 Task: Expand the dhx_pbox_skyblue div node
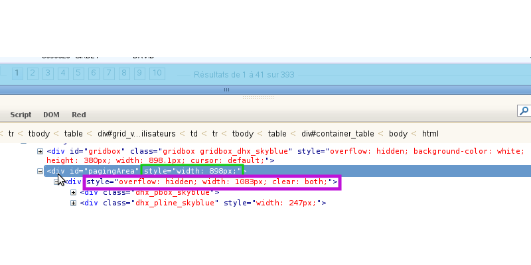coord(73,192)
